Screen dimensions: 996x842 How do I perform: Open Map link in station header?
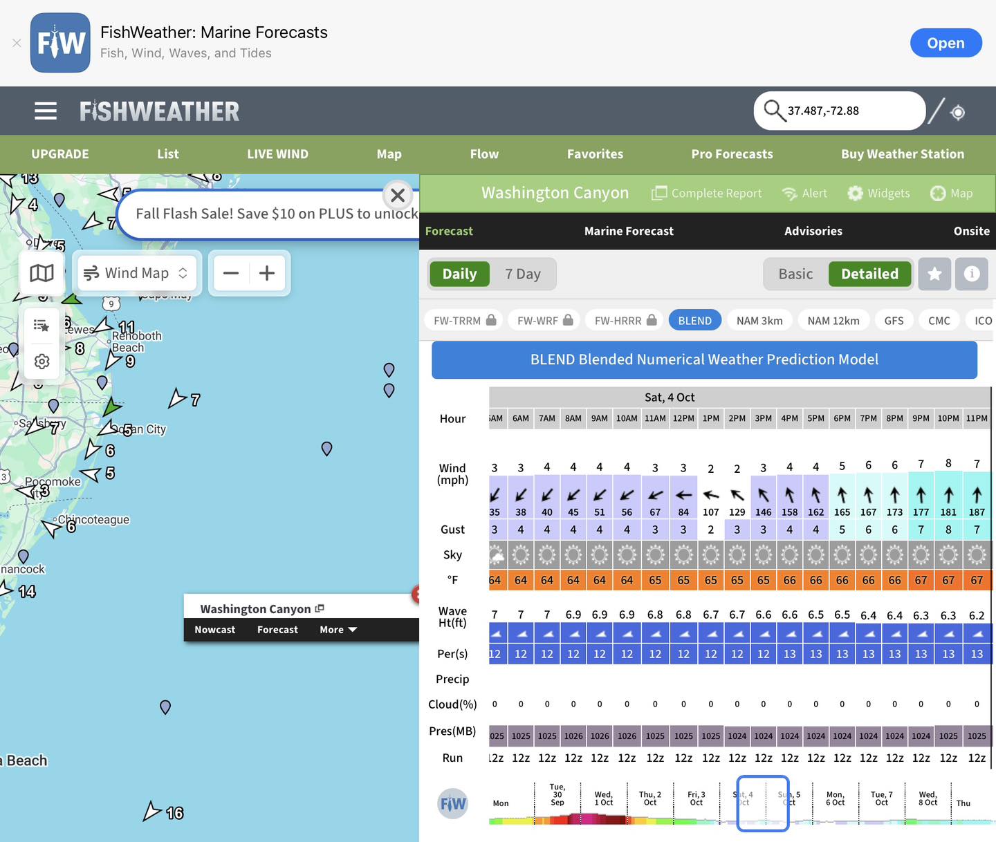pos(952,194)
